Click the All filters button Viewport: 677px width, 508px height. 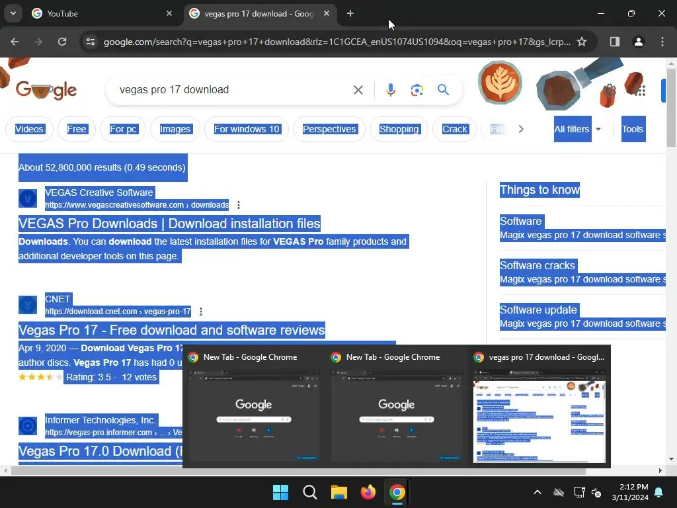click(x=572, y=129)
